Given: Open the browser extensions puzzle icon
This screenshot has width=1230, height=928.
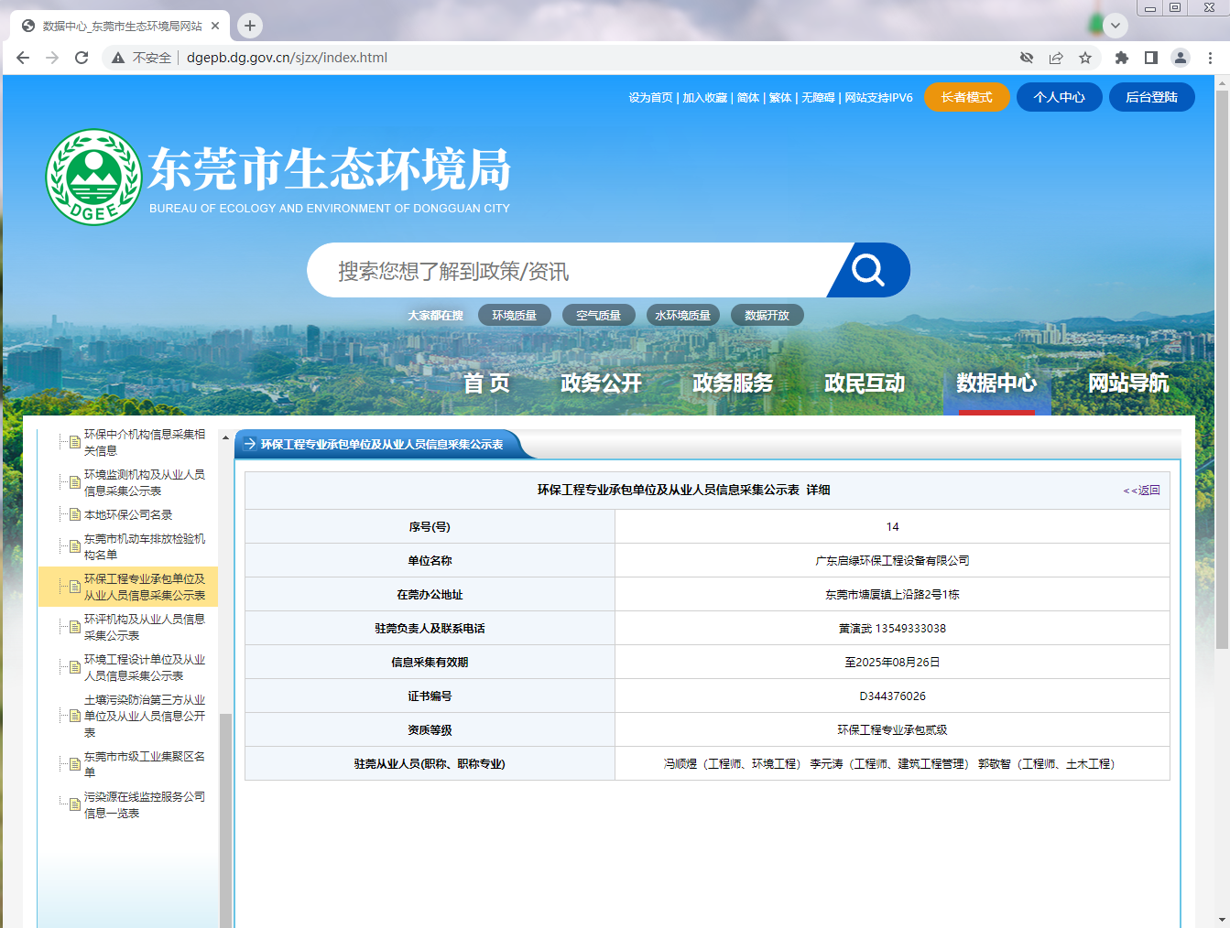Looking at the screenshot, I should click(1122, 57).
